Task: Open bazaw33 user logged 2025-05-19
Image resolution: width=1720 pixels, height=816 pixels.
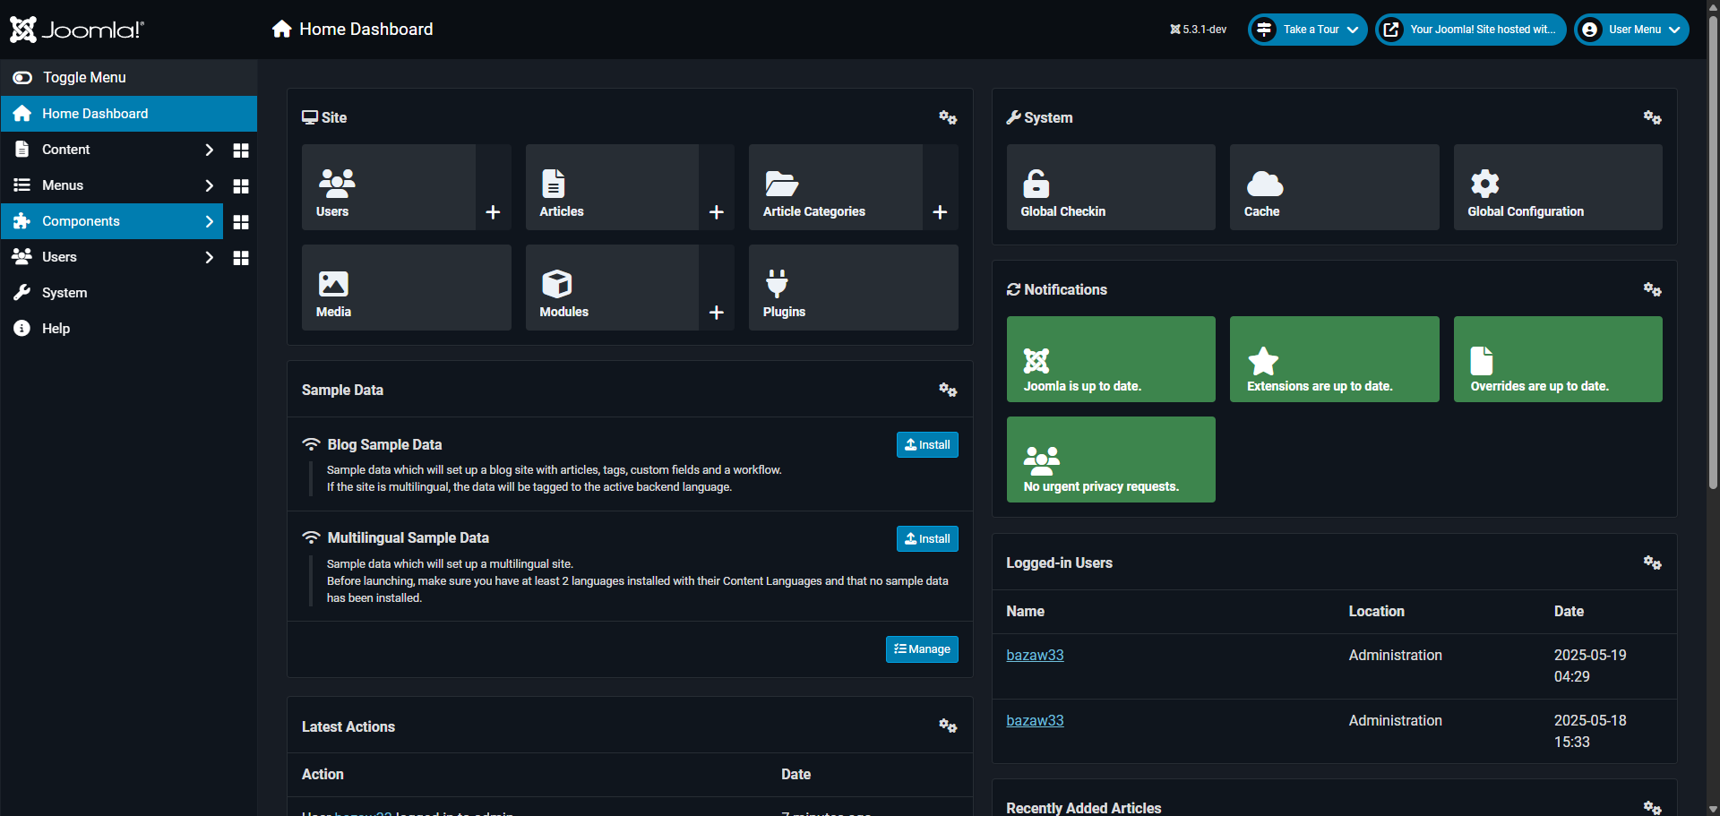Action: [x=1035, y=655]
